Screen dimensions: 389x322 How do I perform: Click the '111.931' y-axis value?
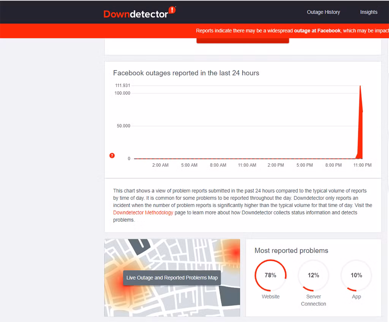tap(123, 85)
